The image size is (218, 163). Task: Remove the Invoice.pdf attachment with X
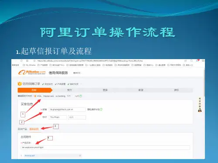click(x=80, y=156)
